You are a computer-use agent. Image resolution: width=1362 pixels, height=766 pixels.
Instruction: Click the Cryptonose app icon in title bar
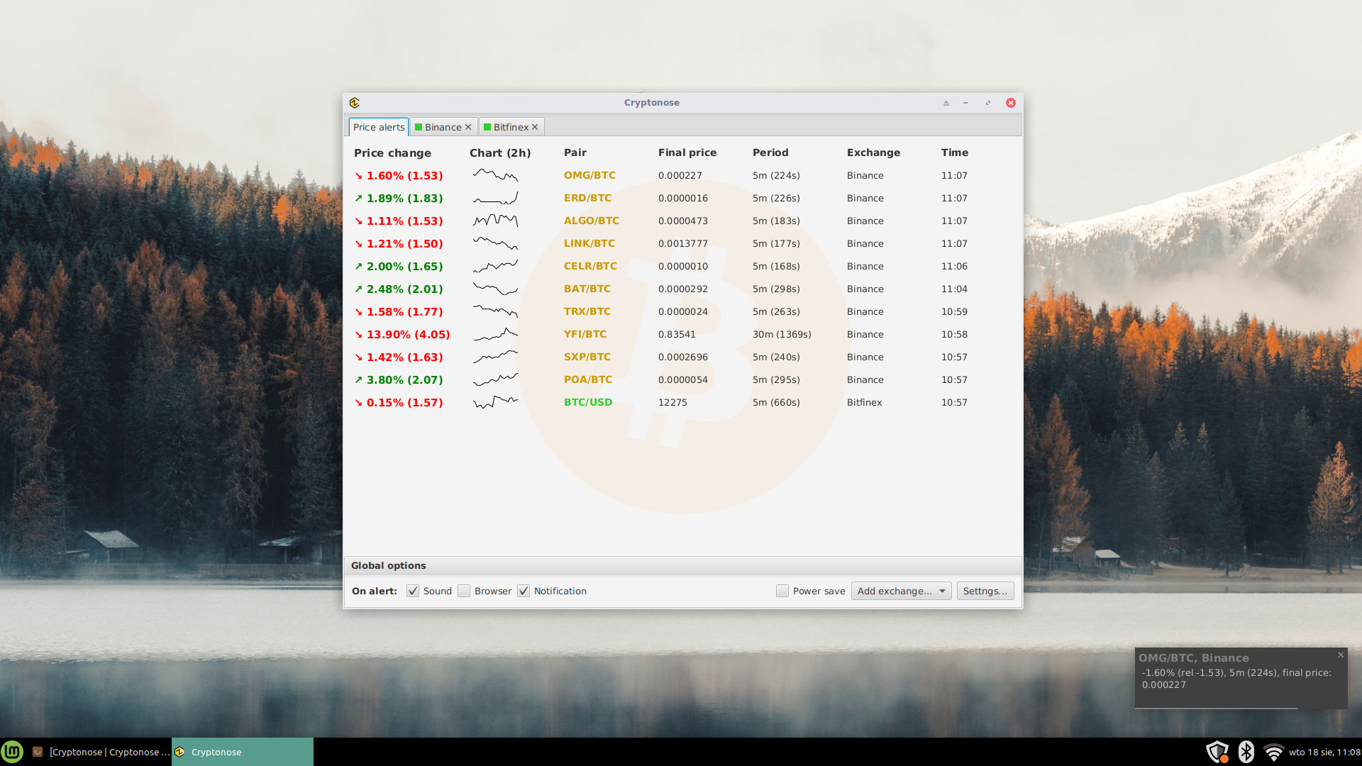[355, 103]
